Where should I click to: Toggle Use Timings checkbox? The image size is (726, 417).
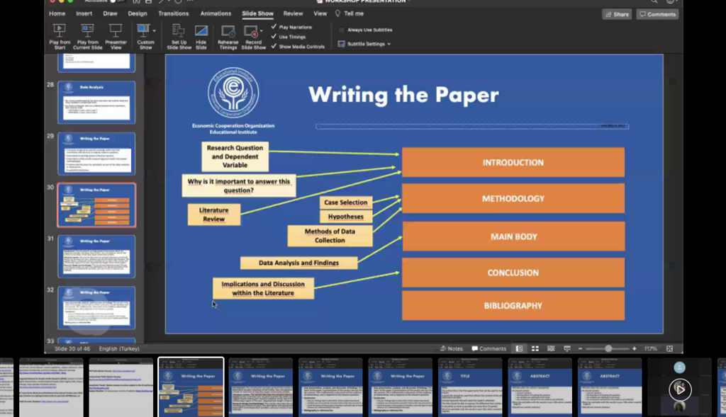(x=274, y=37)
